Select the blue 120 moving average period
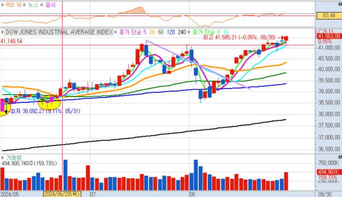Screen dimensions: 342x197 [x=171, y=32]
